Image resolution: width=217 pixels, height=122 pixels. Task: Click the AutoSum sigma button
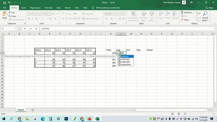[x=186, y=13]
